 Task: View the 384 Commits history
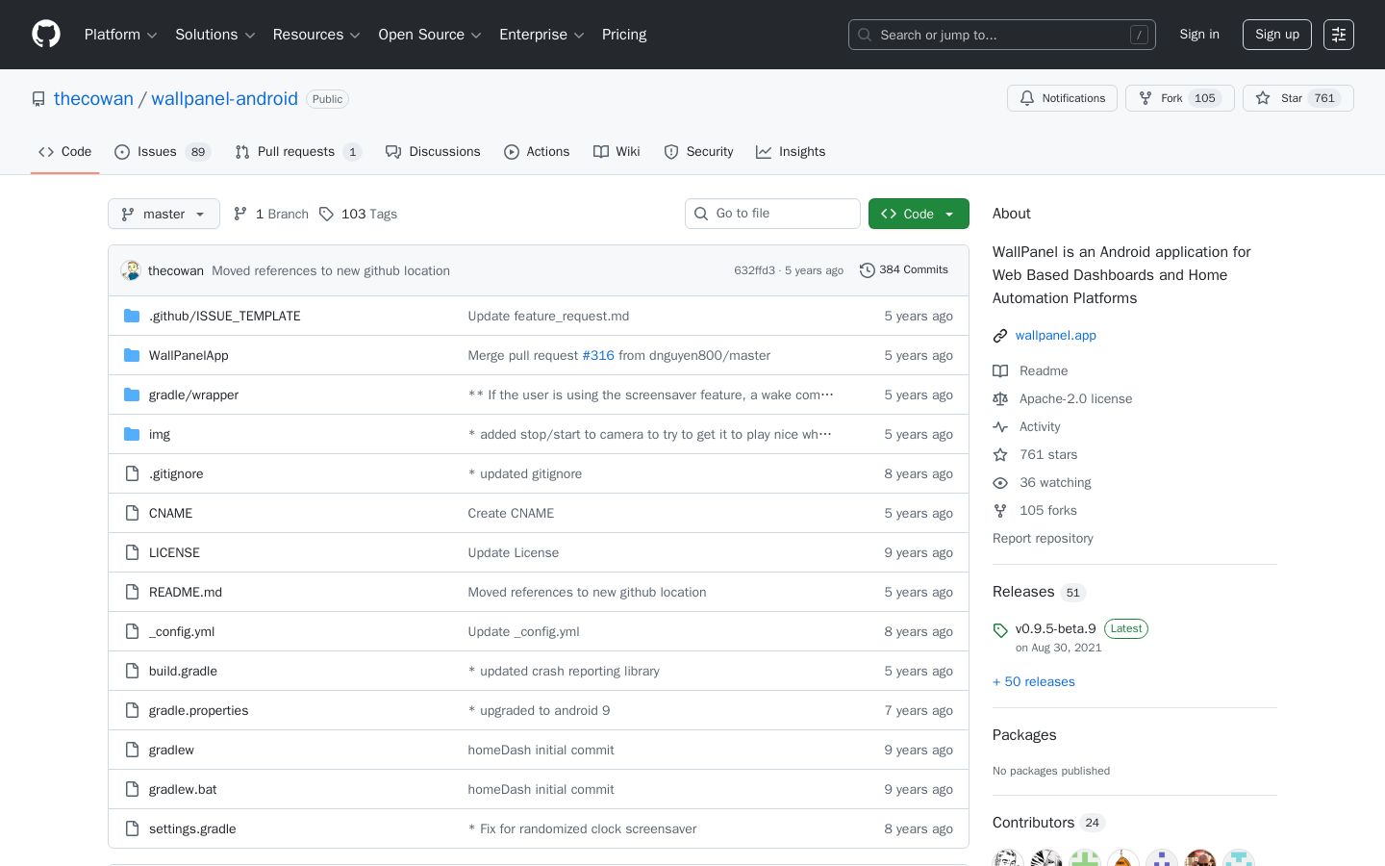click(904, 270)
